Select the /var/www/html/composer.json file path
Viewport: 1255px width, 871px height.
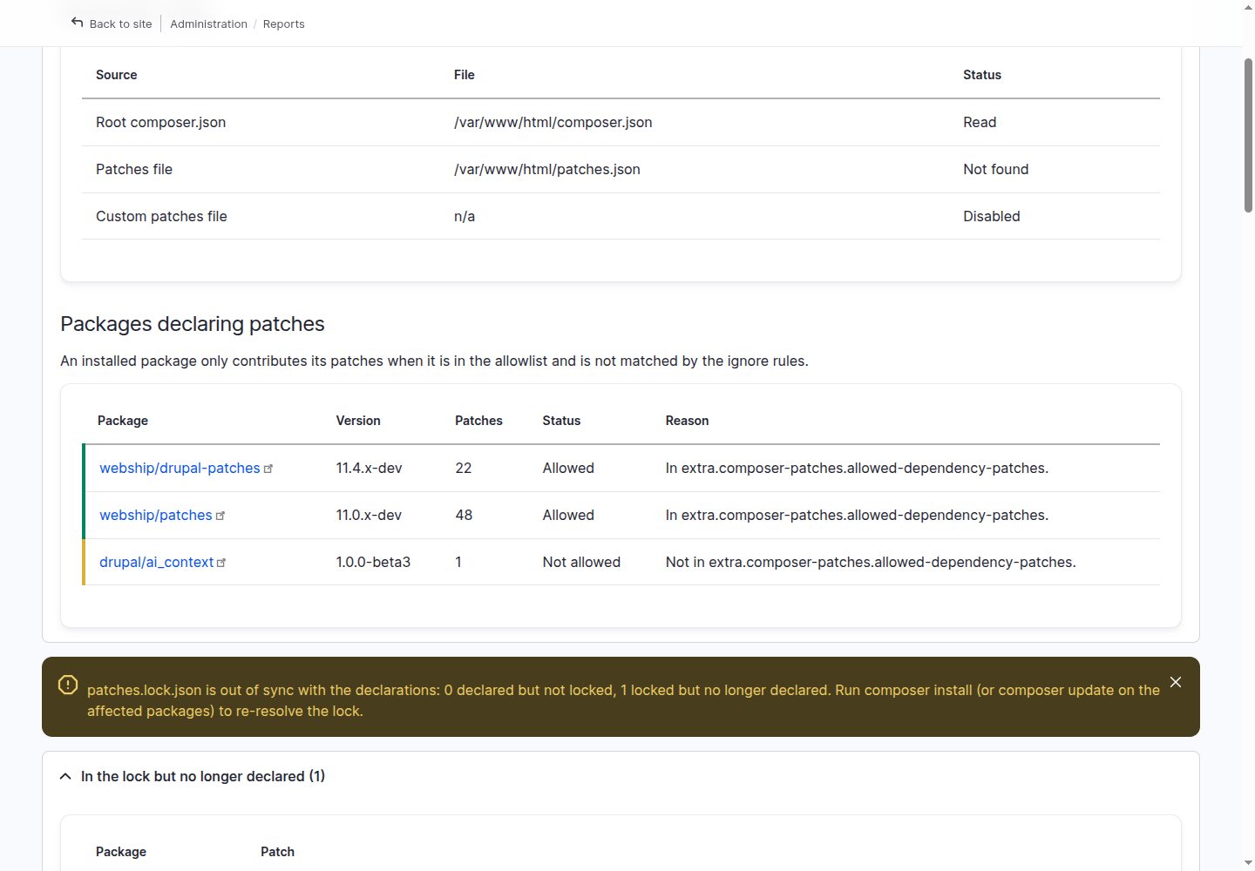click(553, 122)
